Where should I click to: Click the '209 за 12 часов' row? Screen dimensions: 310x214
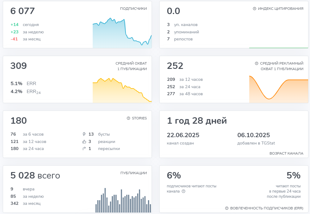click(x=185, y=80)
